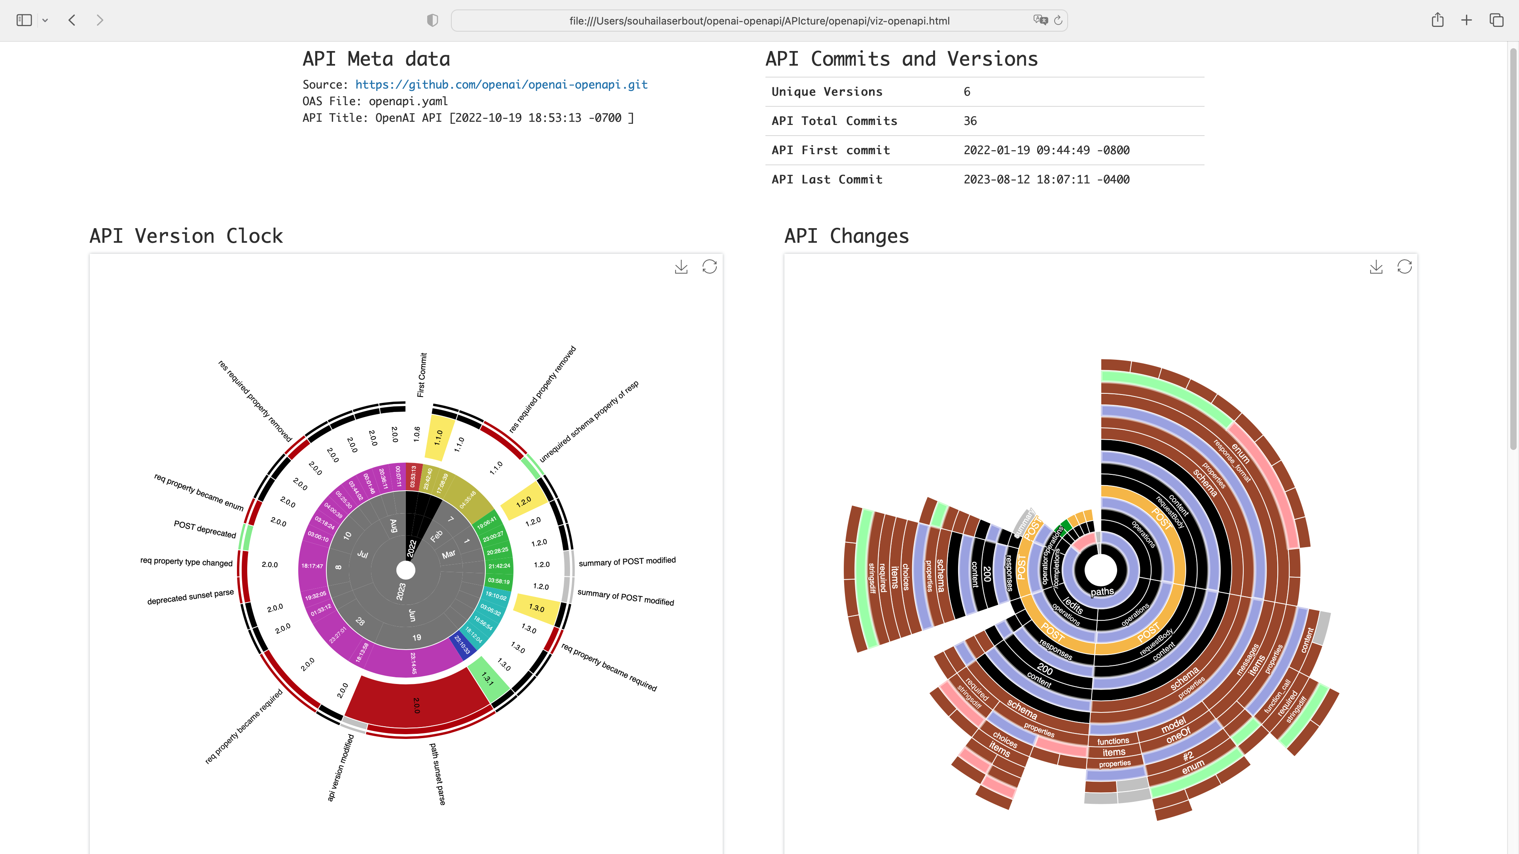Go forward with the forward arrow
Screen dimensions: 1519x854
point(100,21)
